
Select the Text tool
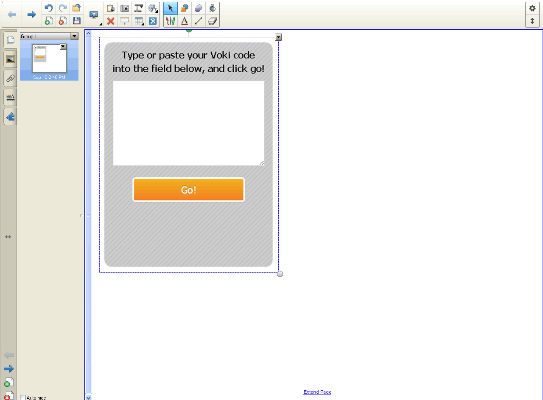[x=184, y=20]
